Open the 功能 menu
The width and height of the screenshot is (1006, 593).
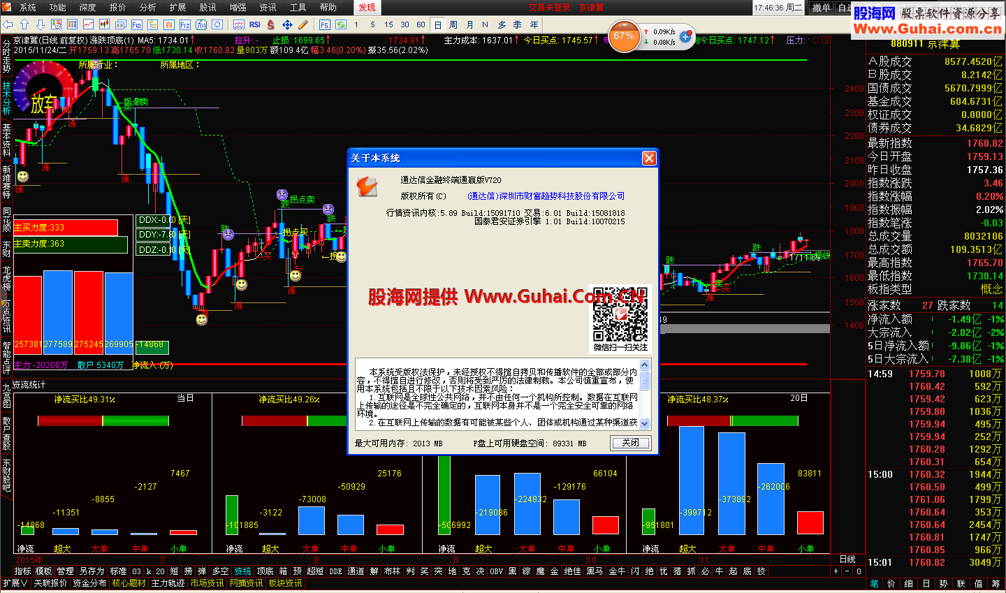click(x=58, y=8)
